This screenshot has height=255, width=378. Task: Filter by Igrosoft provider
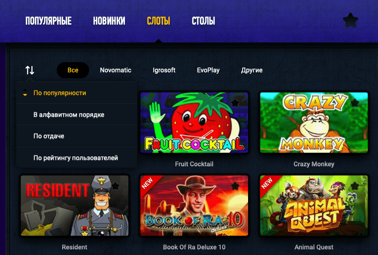point(164,70)
